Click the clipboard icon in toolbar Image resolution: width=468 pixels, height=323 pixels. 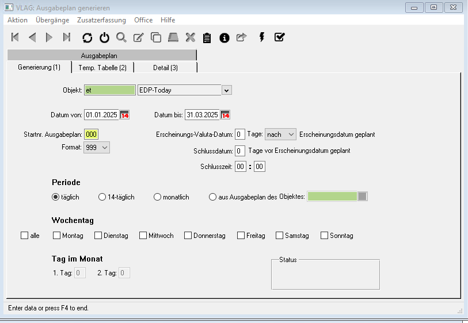click(x=207, y=37)
